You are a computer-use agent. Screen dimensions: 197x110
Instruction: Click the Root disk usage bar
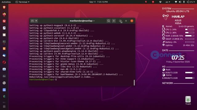[190, 72]
